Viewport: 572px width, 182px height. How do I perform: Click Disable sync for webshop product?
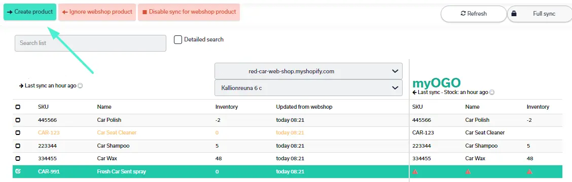(189, 12)
